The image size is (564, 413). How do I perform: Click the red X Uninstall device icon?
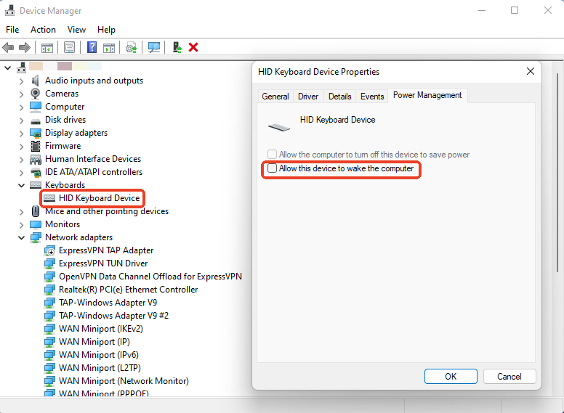coord(193,47)
